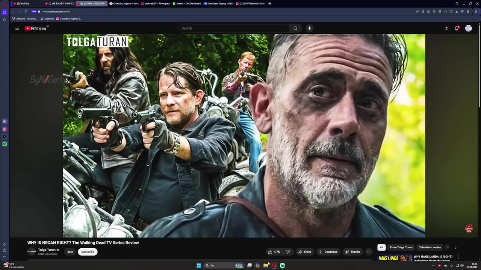Select the From Tolga Turan chip

(401, 247)
